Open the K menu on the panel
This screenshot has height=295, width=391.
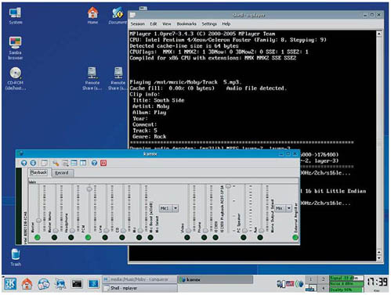(10, 284)
